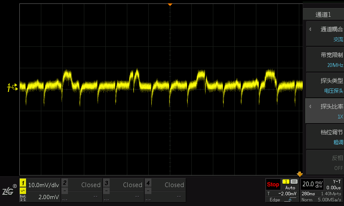Click the rising edge trigger slope icon

tap(289, 200)
